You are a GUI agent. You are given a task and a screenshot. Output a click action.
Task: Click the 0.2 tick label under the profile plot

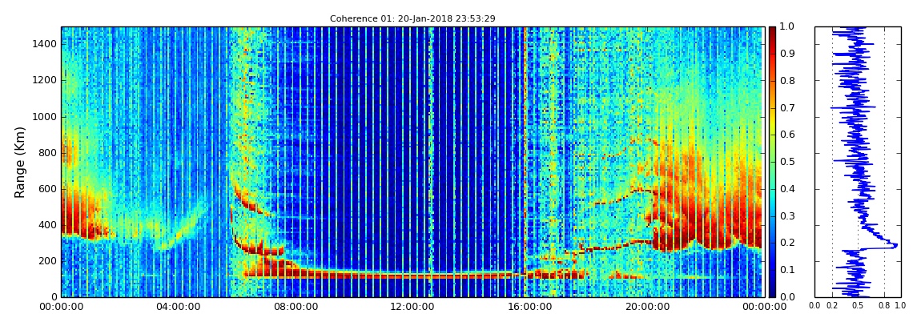tap(832, 306)
